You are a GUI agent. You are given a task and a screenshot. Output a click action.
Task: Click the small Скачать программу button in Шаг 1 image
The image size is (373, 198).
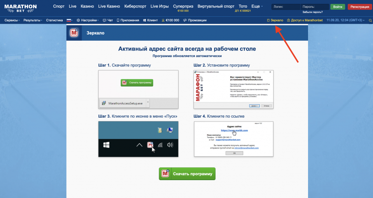(x=137, y=83)
